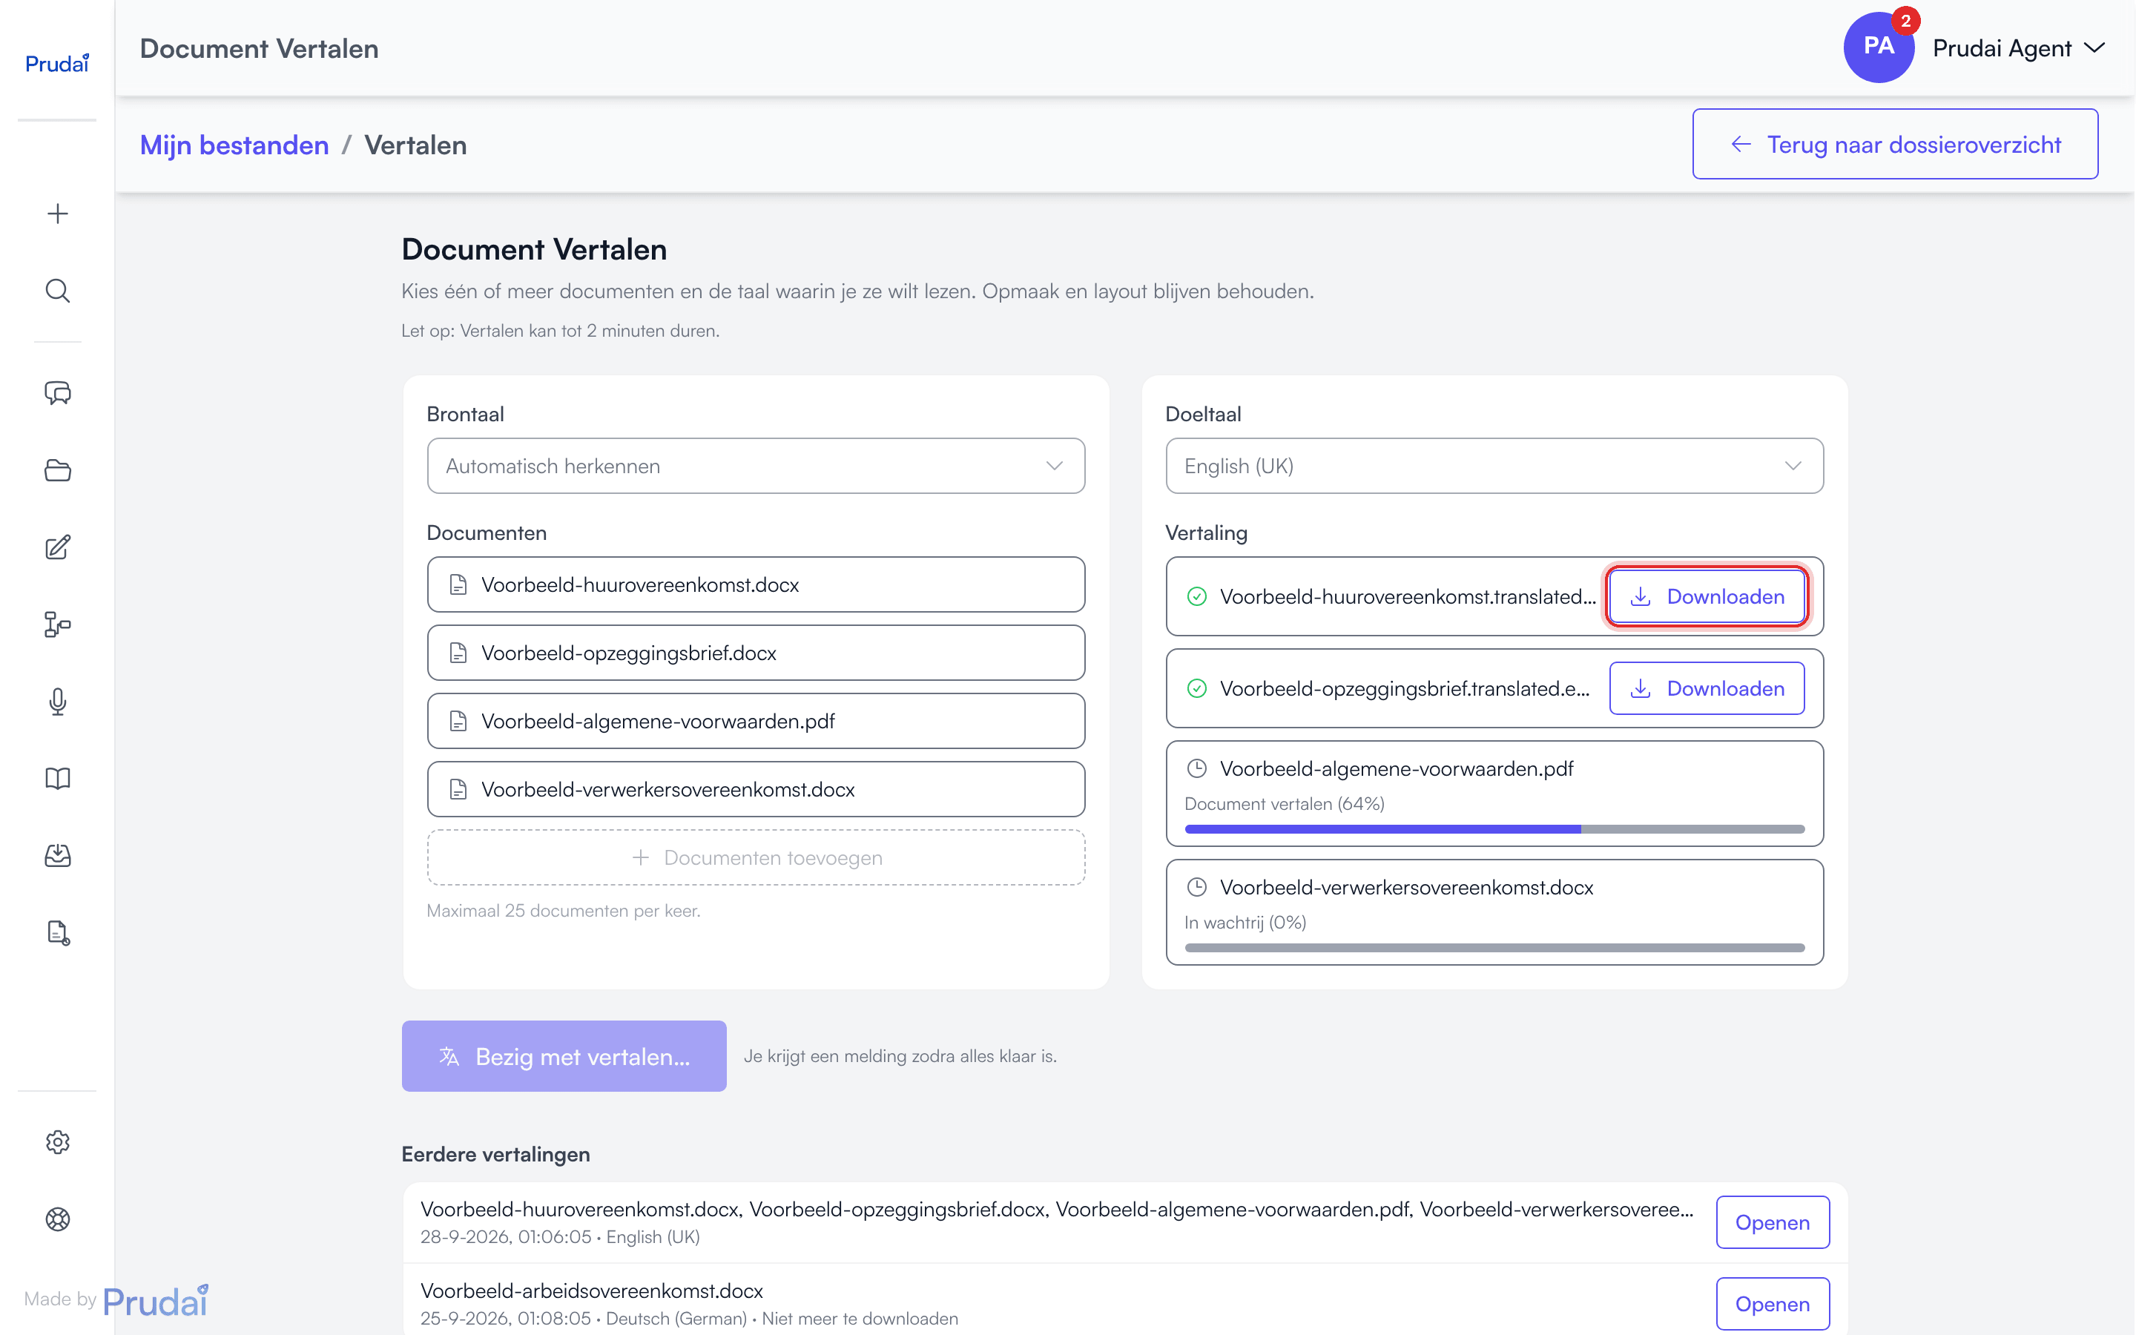Click the inbox tray sidebar icon
Viewport: 2136px width, 1335px height.
57,856
